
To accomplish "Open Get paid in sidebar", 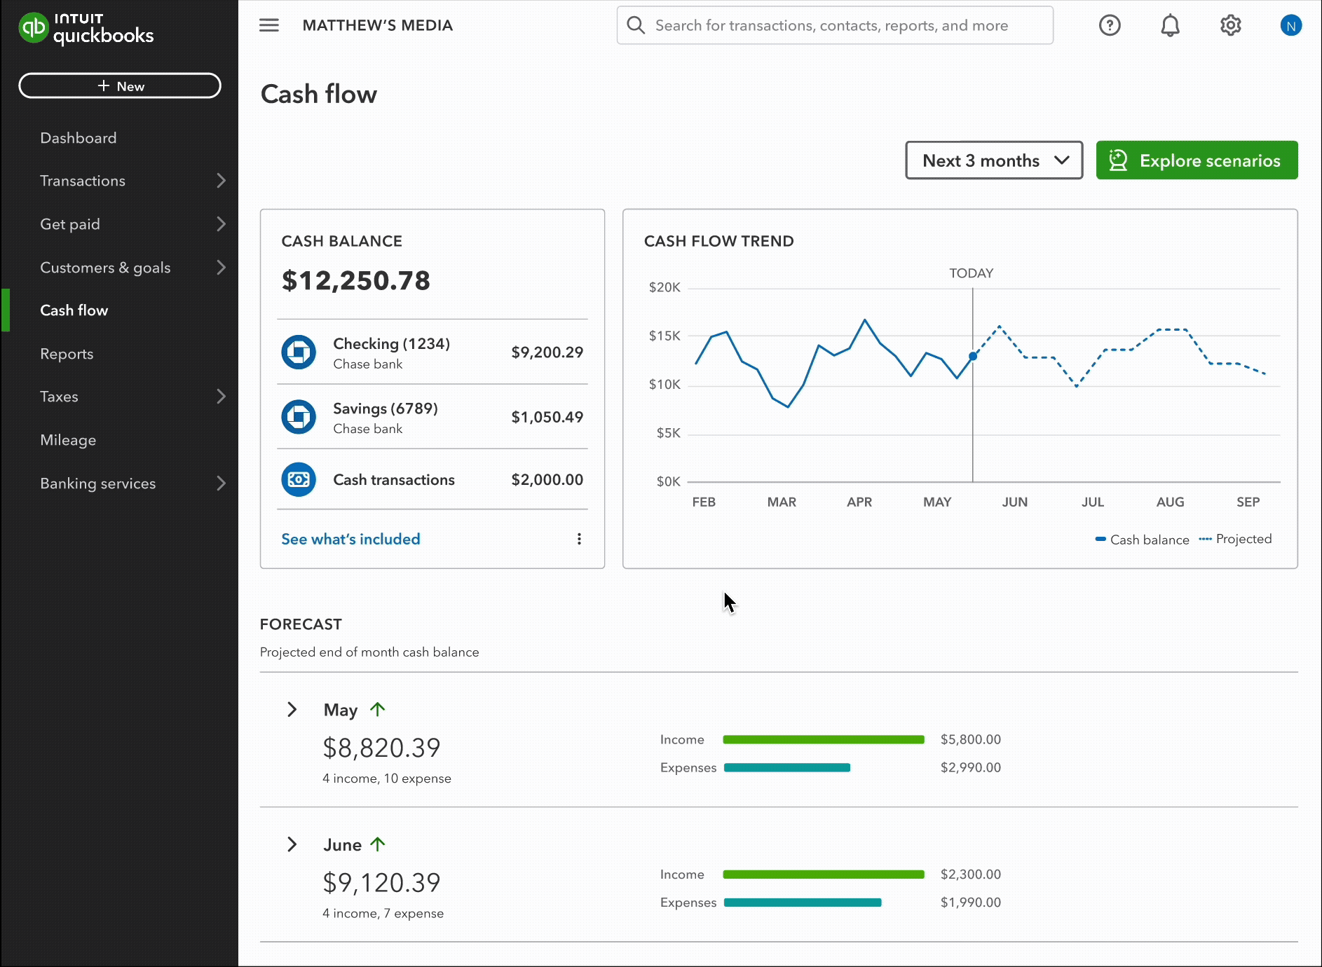I will coord(70,224).
